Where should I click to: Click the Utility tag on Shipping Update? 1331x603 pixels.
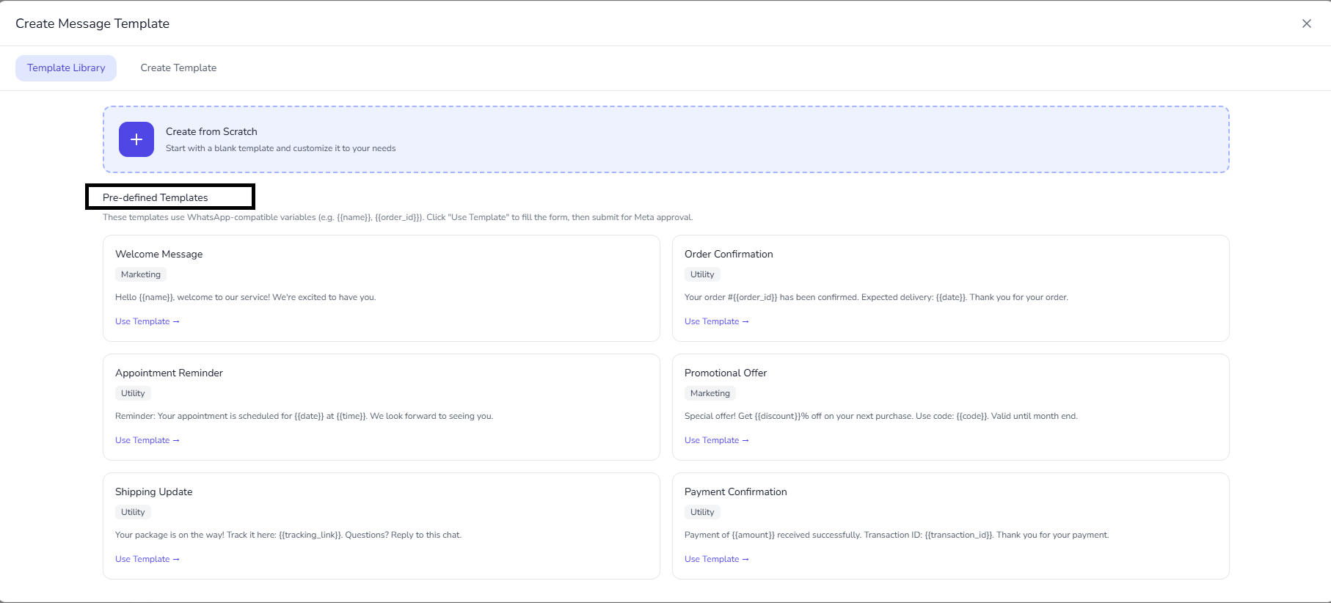pyautogui.click(x=133, y=512)
